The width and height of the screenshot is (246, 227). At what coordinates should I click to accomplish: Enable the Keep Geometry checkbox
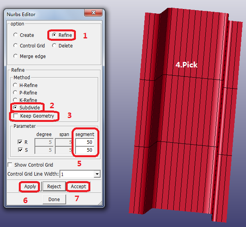point(16,116)
